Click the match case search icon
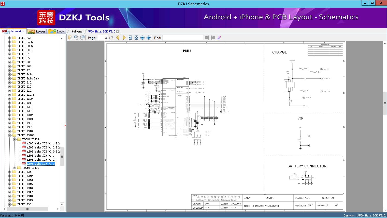The image size is (387, 218). click(x=219, y=38)
